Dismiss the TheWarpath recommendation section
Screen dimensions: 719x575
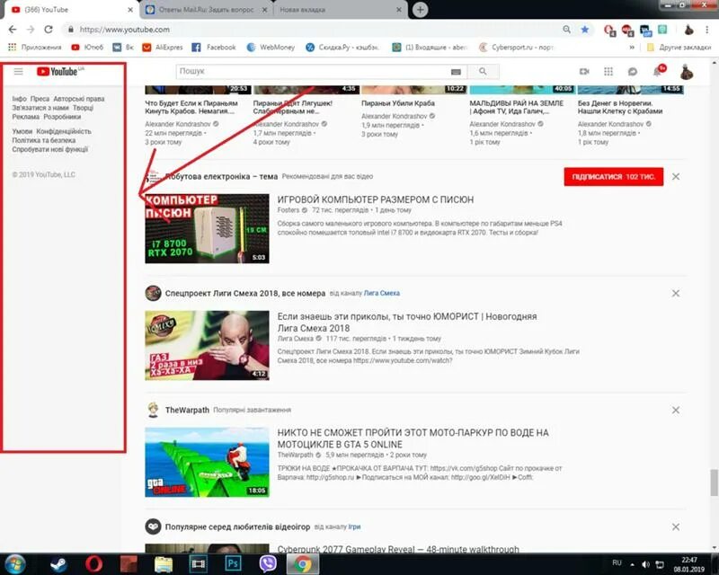(676, 410)
